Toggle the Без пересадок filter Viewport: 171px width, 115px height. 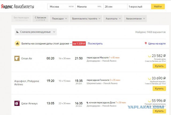21,19
